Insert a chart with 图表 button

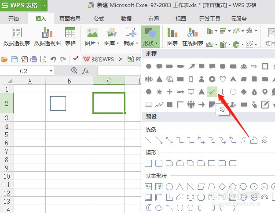click(172, 37)
